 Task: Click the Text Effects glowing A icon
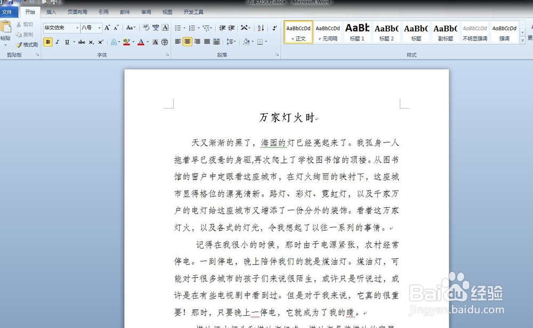(114, 42)
